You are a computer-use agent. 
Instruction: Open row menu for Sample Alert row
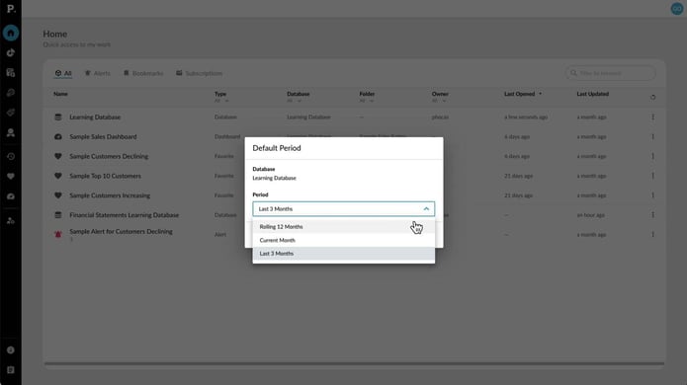[x=652, y=235]
